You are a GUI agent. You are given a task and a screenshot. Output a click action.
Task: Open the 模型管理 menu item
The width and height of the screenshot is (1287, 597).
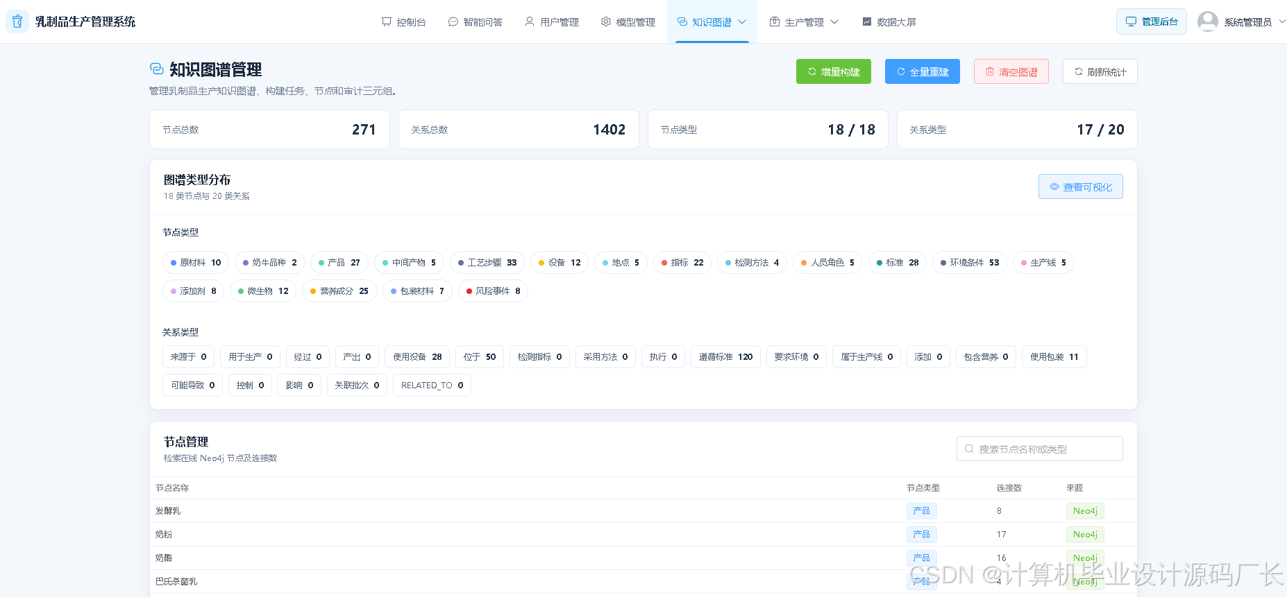628,21
